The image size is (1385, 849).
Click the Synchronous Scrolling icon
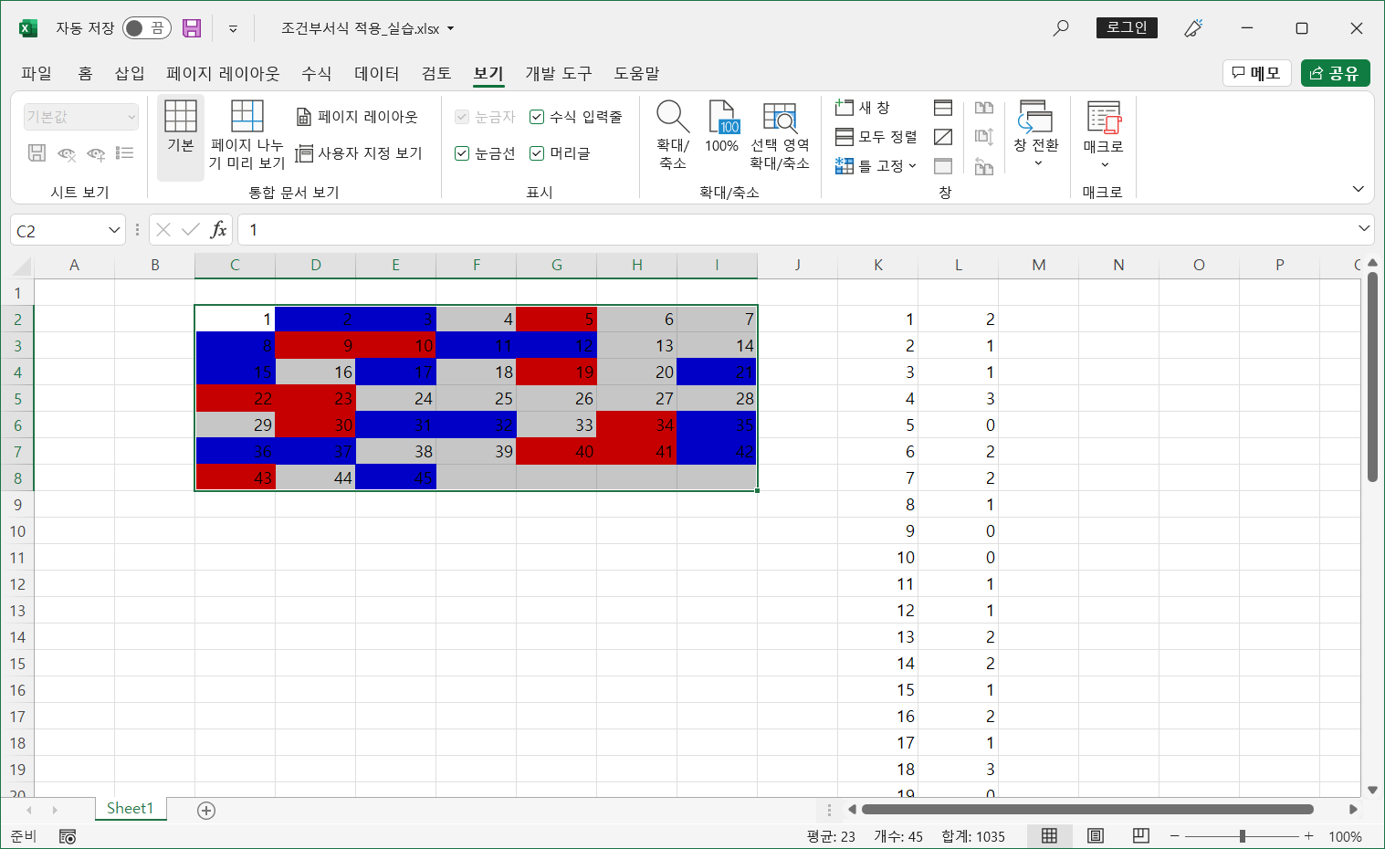[983, 137]
